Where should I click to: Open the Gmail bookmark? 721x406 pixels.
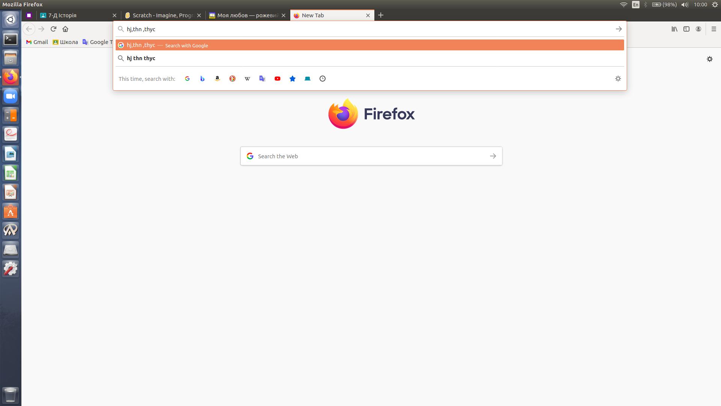(37, 42)
